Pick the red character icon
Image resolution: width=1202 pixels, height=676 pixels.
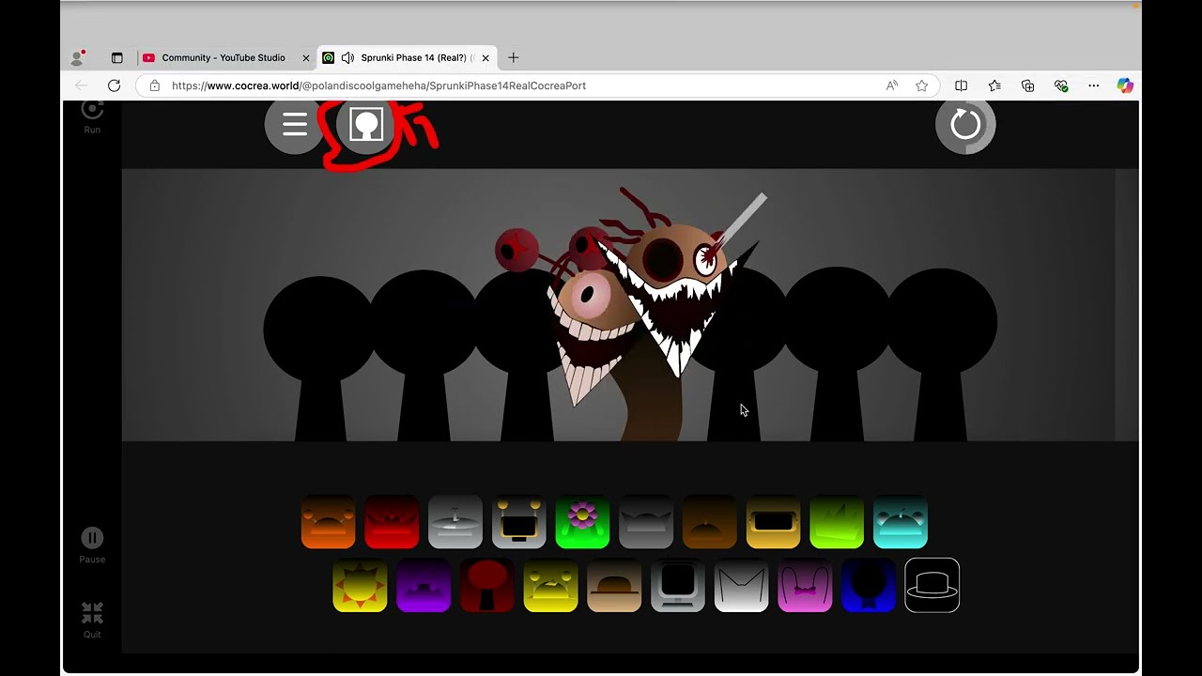392,522
